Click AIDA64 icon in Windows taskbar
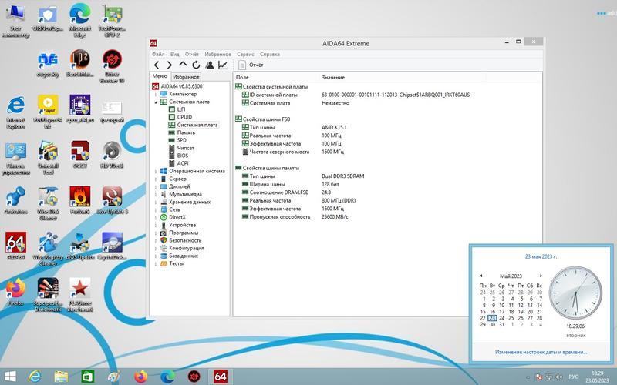 click(220, 376)
